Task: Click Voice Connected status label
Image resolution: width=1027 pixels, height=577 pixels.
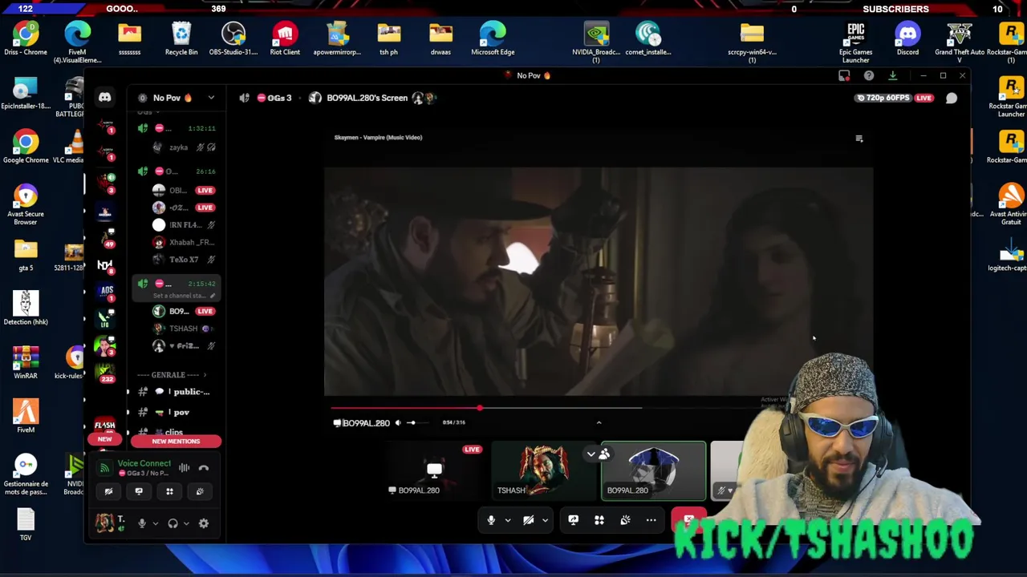Action: point(144,463)
